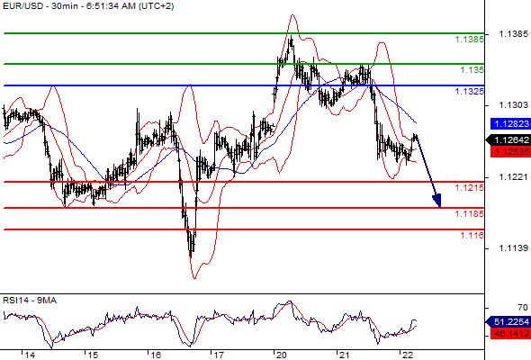Screen dimensions: 531x360
Task: Click the red 1.12535 price tag
Action: point(510,151)
